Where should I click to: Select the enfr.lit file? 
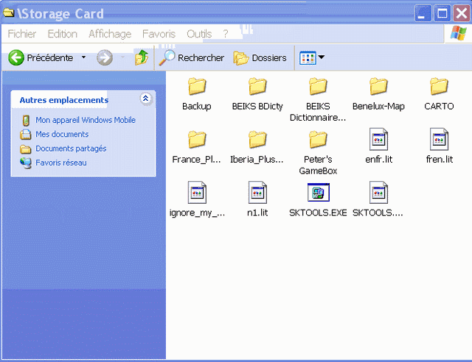tap(378, 140)
